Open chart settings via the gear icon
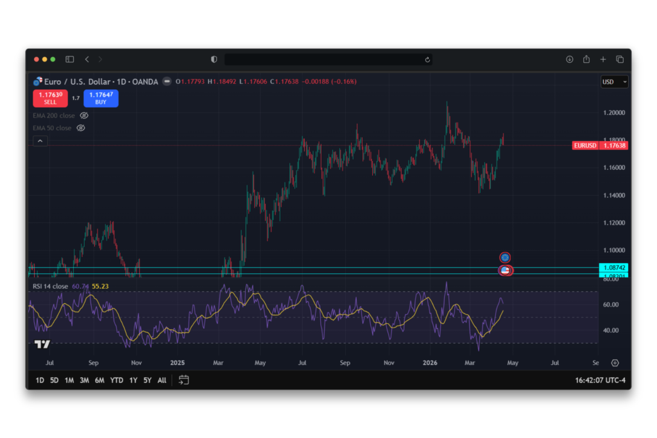This screenshot has width=657, height=438. coord(615,362)
